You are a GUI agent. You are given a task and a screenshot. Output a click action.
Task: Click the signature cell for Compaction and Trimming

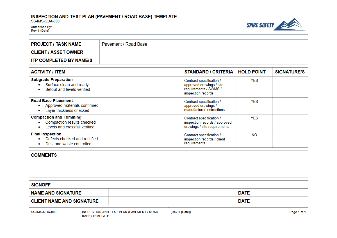[290, 123]
